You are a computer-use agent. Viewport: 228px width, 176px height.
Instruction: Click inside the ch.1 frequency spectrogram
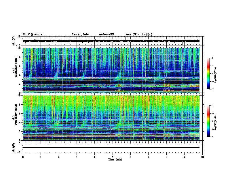point(111,70)
